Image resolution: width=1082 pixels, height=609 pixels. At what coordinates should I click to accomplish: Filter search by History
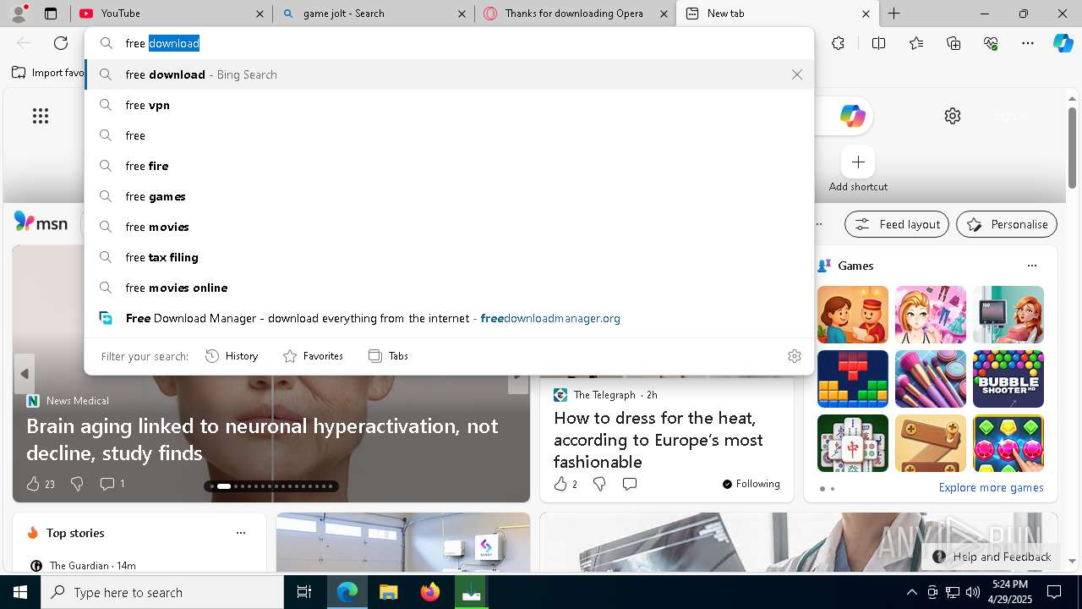[232, 356]
